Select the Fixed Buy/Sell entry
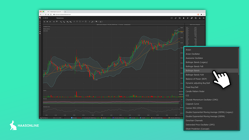Image resolution: width=249 pixels, height=140 pixels. tap(192, 87)
